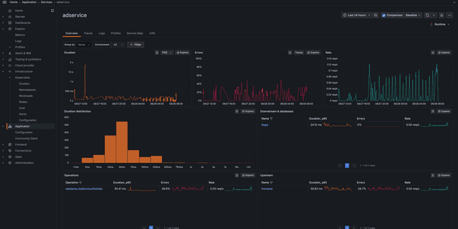Click the refresh dashboard icon

[x=427, y=15]
